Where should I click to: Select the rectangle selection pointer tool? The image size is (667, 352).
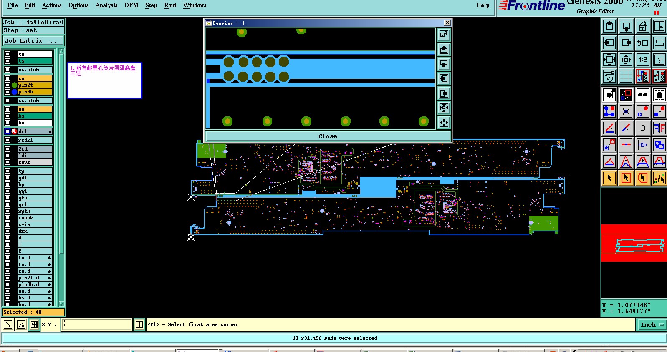click(x=626, y=178)
